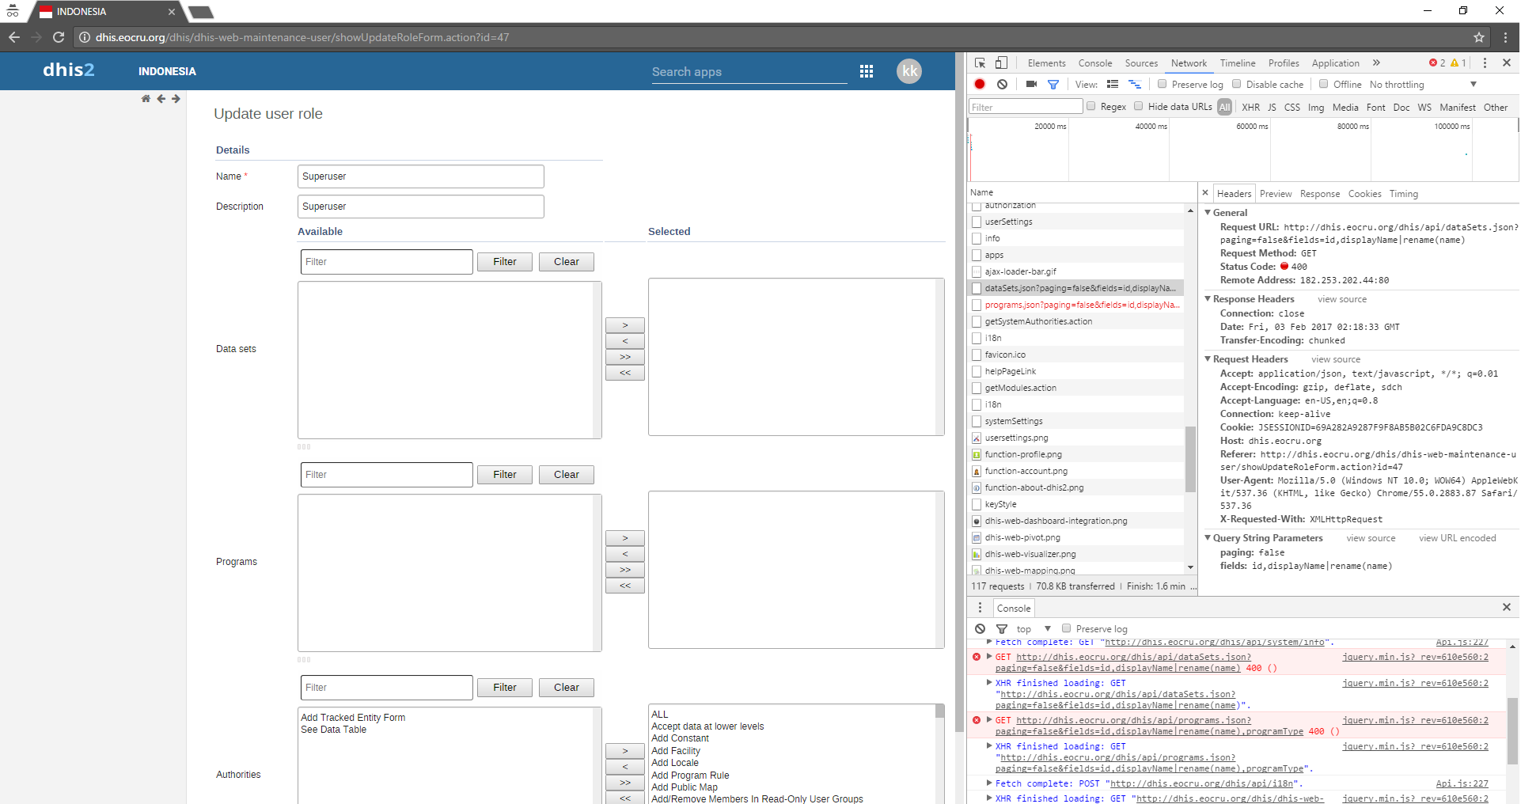Click view source link under Request Headers

[x=1335, y=359]
